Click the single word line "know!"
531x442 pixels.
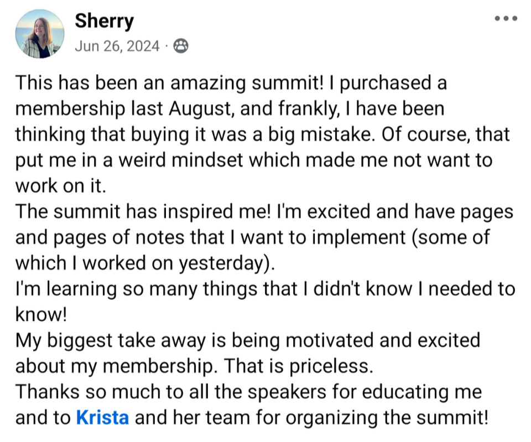click(x=40, y=315)
